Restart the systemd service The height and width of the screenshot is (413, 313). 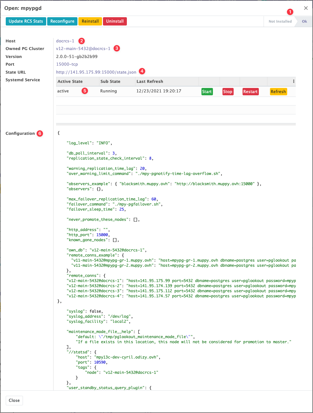point(250,92)
